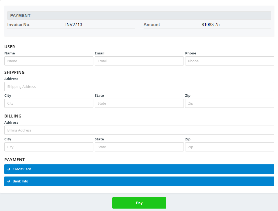Expand the Credit Card payment section
The image size is (278, 211).
tap(139, 169)
